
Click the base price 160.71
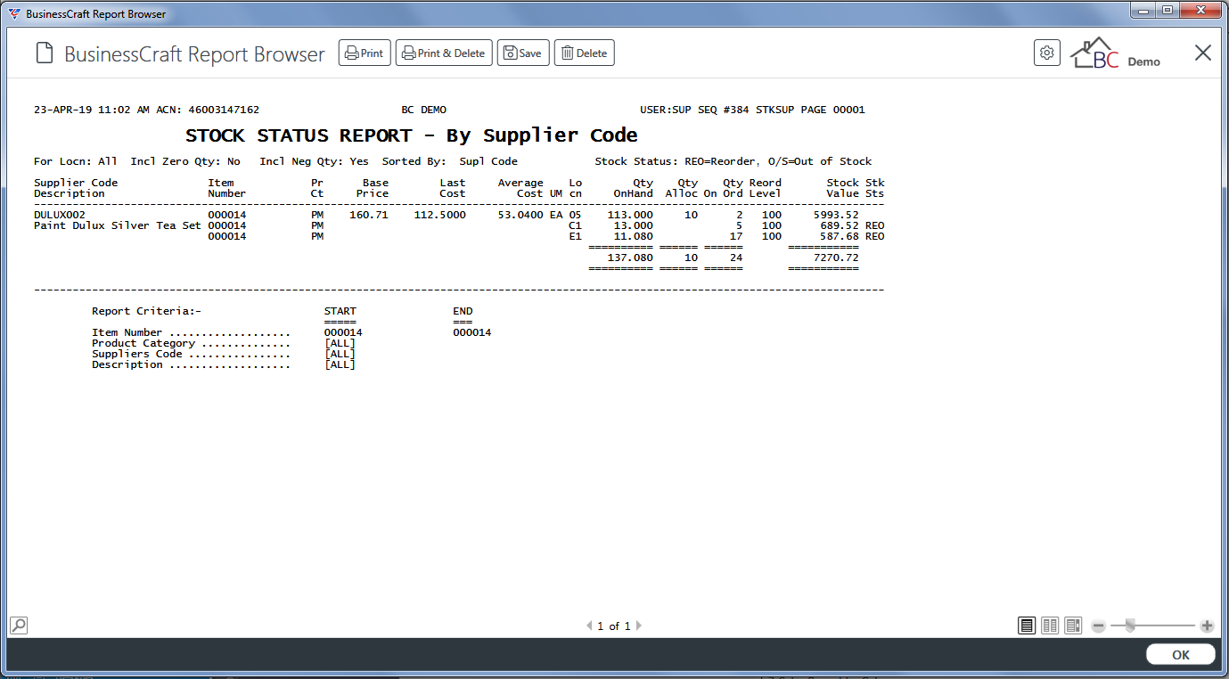click(x=369, y=216)
